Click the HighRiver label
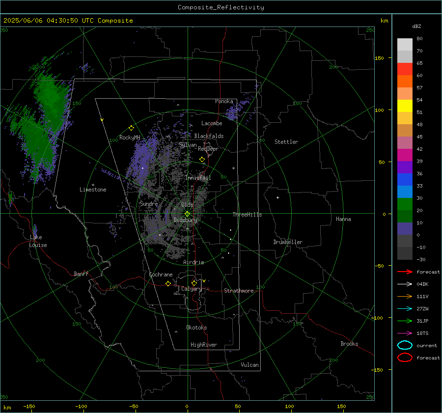Viewport: 442px width, 413px height. 203,345
